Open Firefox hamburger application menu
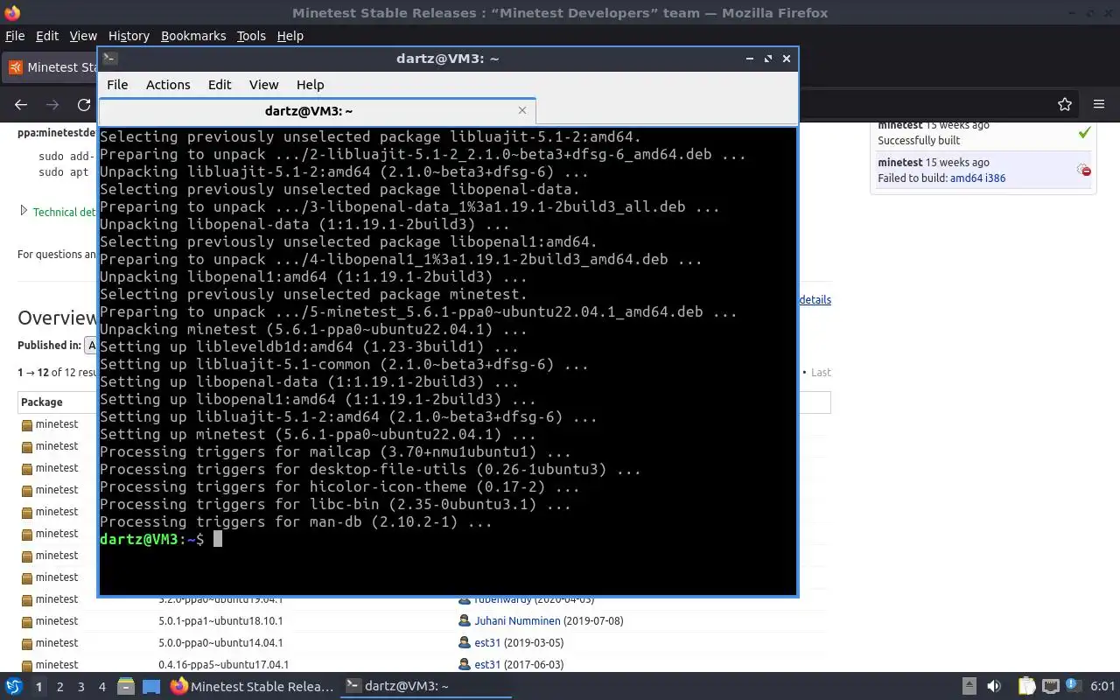Screen dimensions: 1120x700 (1099, 104)
